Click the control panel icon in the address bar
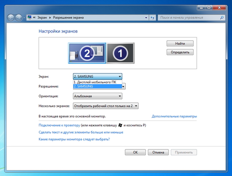232x176 pixels. click(x=29, y=18)
